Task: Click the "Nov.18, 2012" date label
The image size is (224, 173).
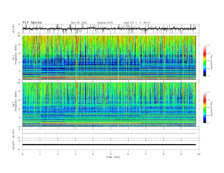Action: 79,23
